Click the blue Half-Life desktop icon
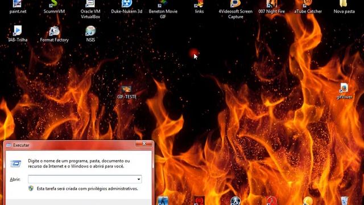The width and height of the screenshot is (364, 205). 235,200
